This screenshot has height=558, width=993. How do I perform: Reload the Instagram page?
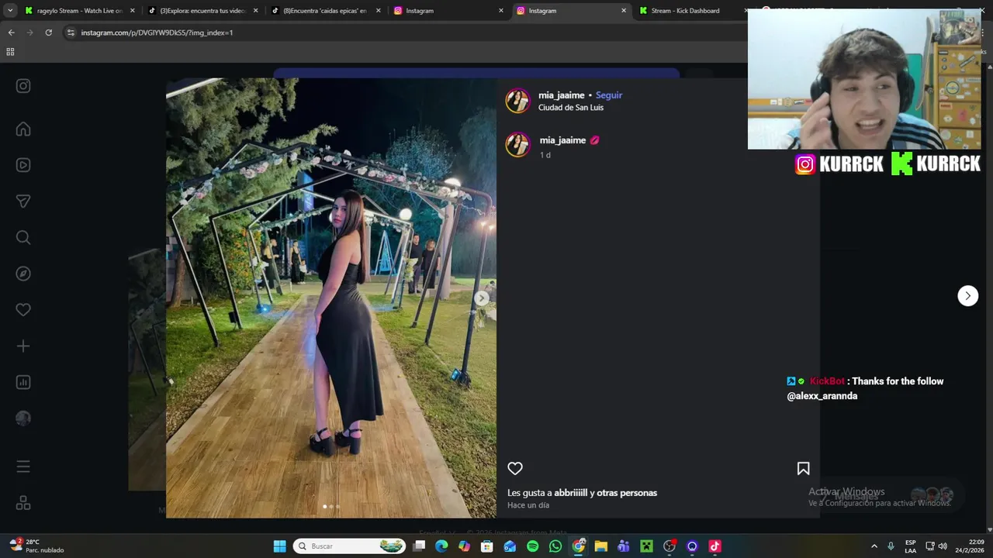click(48, 33)
